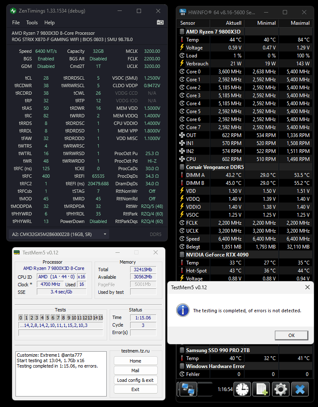Open HWiNFO sensor settings with the gear icon
Image resolution: width=318 pixels, height=407 pixels.
point(281,389)
